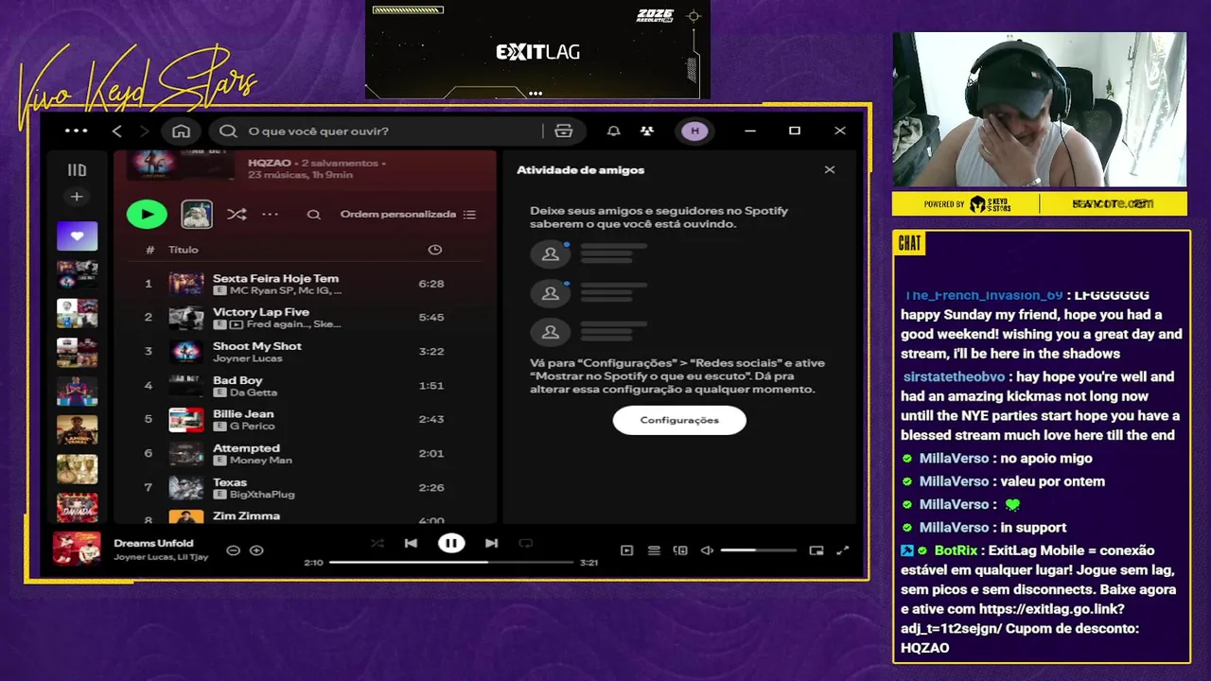This screenshot has width=1211, height=681.
Task: Click the "Configurações" button
Action: [679, 420]
